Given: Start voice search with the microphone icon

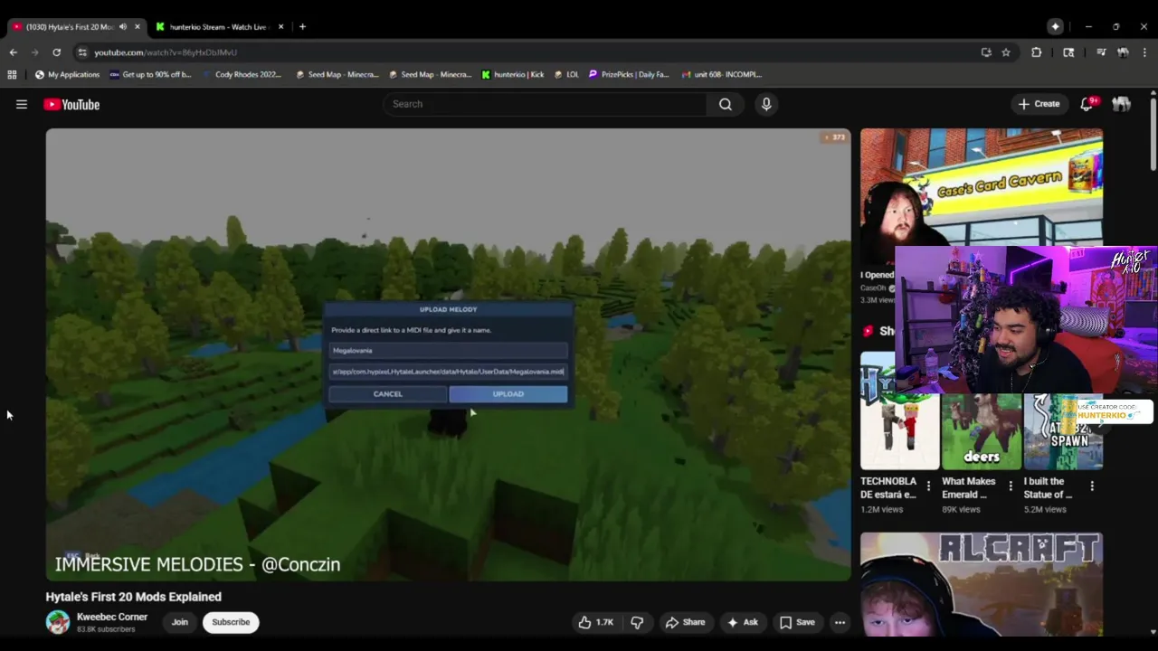Looking at the screenshot, I should tap(766, 104).
